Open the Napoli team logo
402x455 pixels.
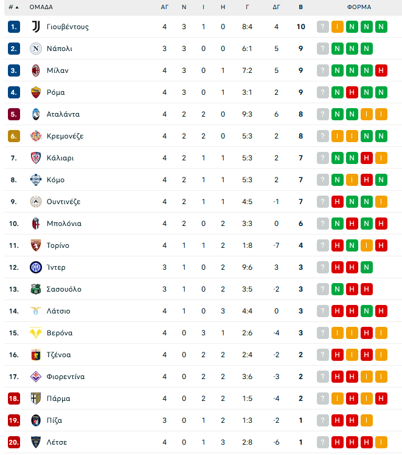click(x=36, y=49)
